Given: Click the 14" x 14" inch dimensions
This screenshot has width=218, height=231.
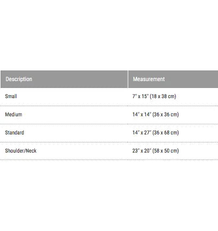Looking at the screenshot, I should click(142, 114).
